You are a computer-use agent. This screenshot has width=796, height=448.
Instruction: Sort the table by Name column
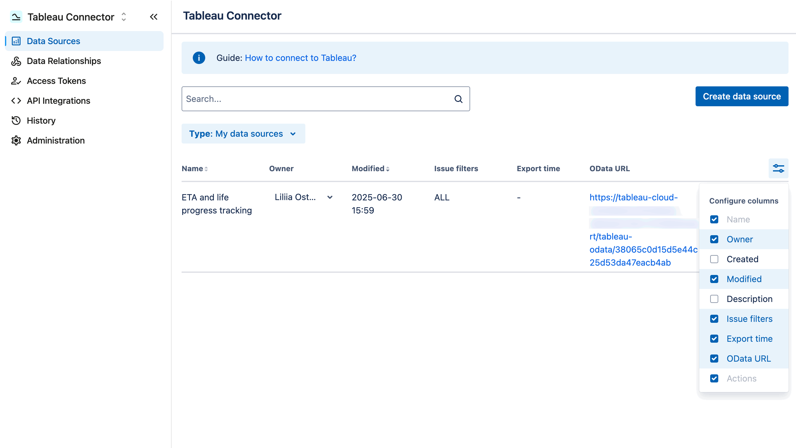[x=206, y=168]
